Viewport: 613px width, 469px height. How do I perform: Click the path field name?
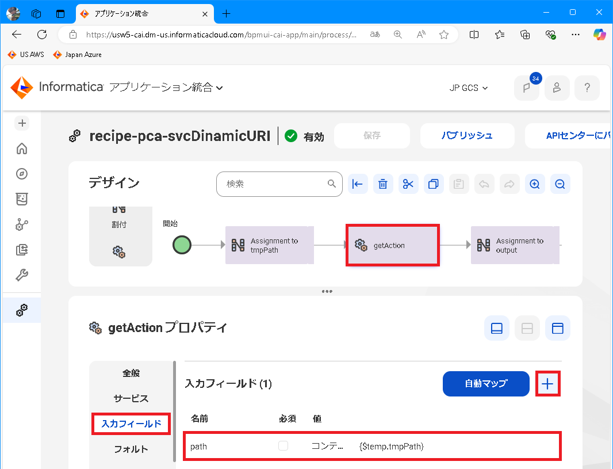pyautogui.click(x=198, y=447)
